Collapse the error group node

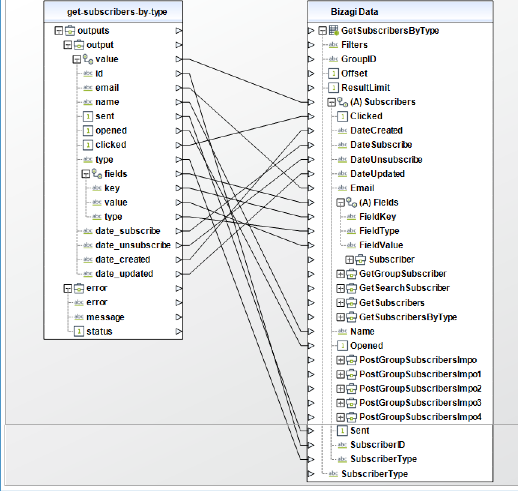click(x=68, y=288)
